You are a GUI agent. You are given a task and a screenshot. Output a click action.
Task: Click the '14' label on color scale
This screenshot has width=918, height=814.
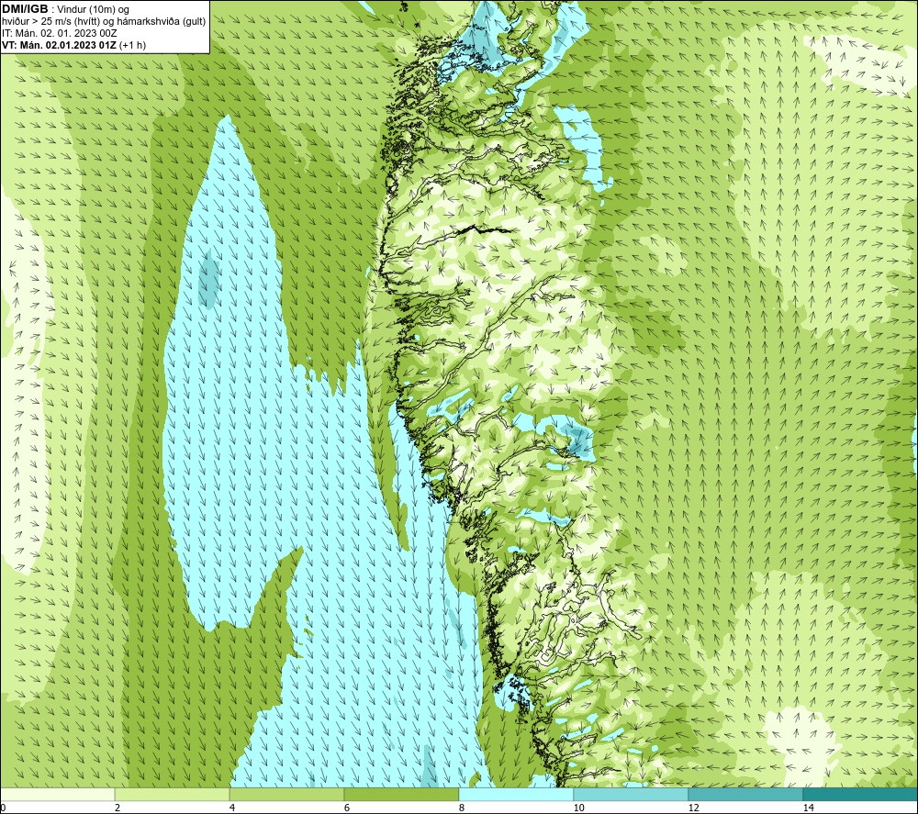click(x=808, y=808)
